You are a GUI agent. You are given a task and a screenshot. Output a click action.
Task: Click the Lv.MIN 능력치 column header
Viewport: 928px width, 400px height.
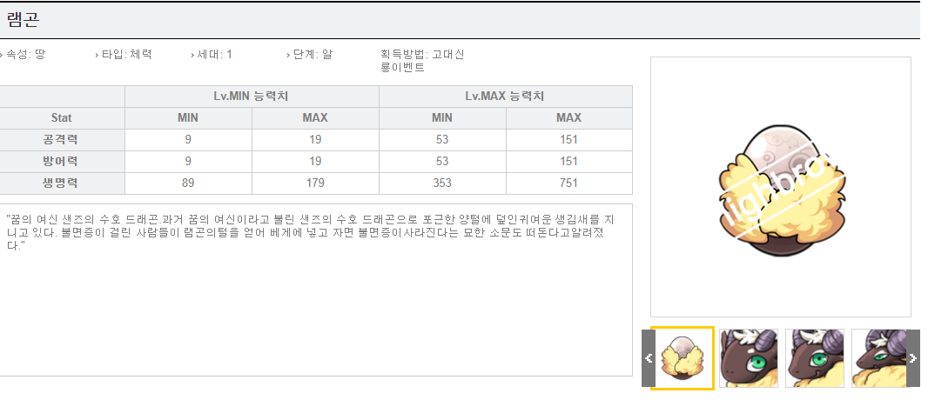click(252, 97)
